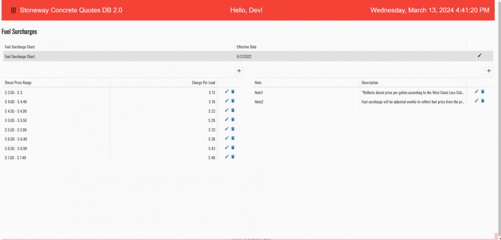Add a new diesel price range

point(239,71)
